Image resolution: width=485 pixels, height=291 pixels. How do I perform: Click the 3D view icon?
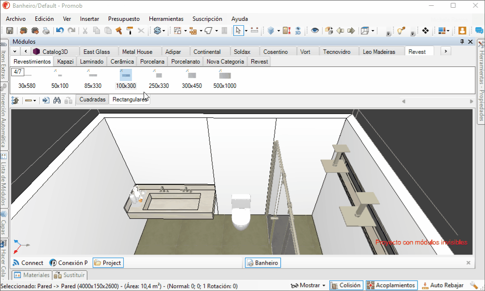298,31
